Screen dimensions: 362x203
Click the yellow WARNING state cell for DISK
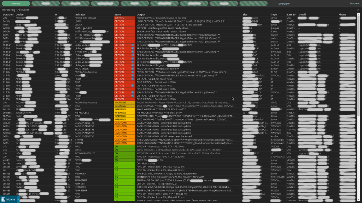click(x=122, y=106)
